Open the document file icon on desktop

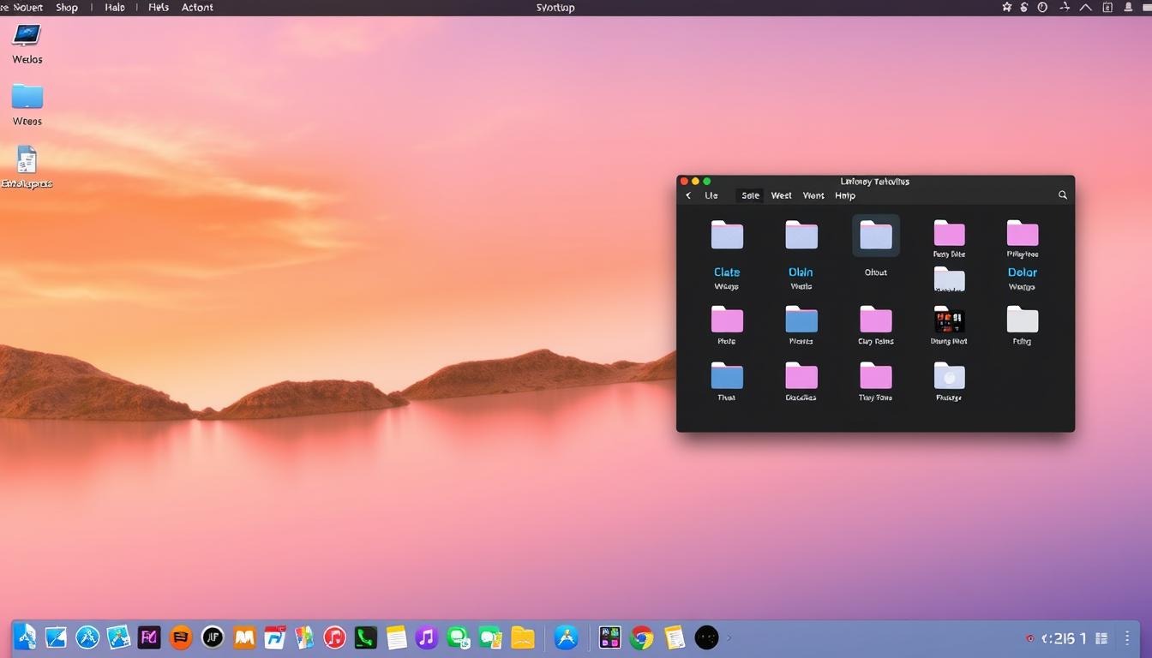point(27,159)
